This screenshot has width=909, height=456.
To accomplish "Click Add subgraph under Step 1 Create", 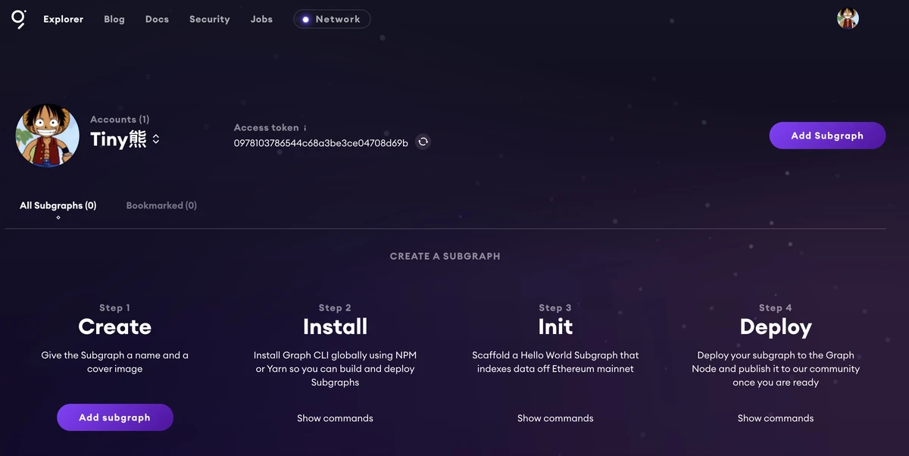I will point(115,417).
